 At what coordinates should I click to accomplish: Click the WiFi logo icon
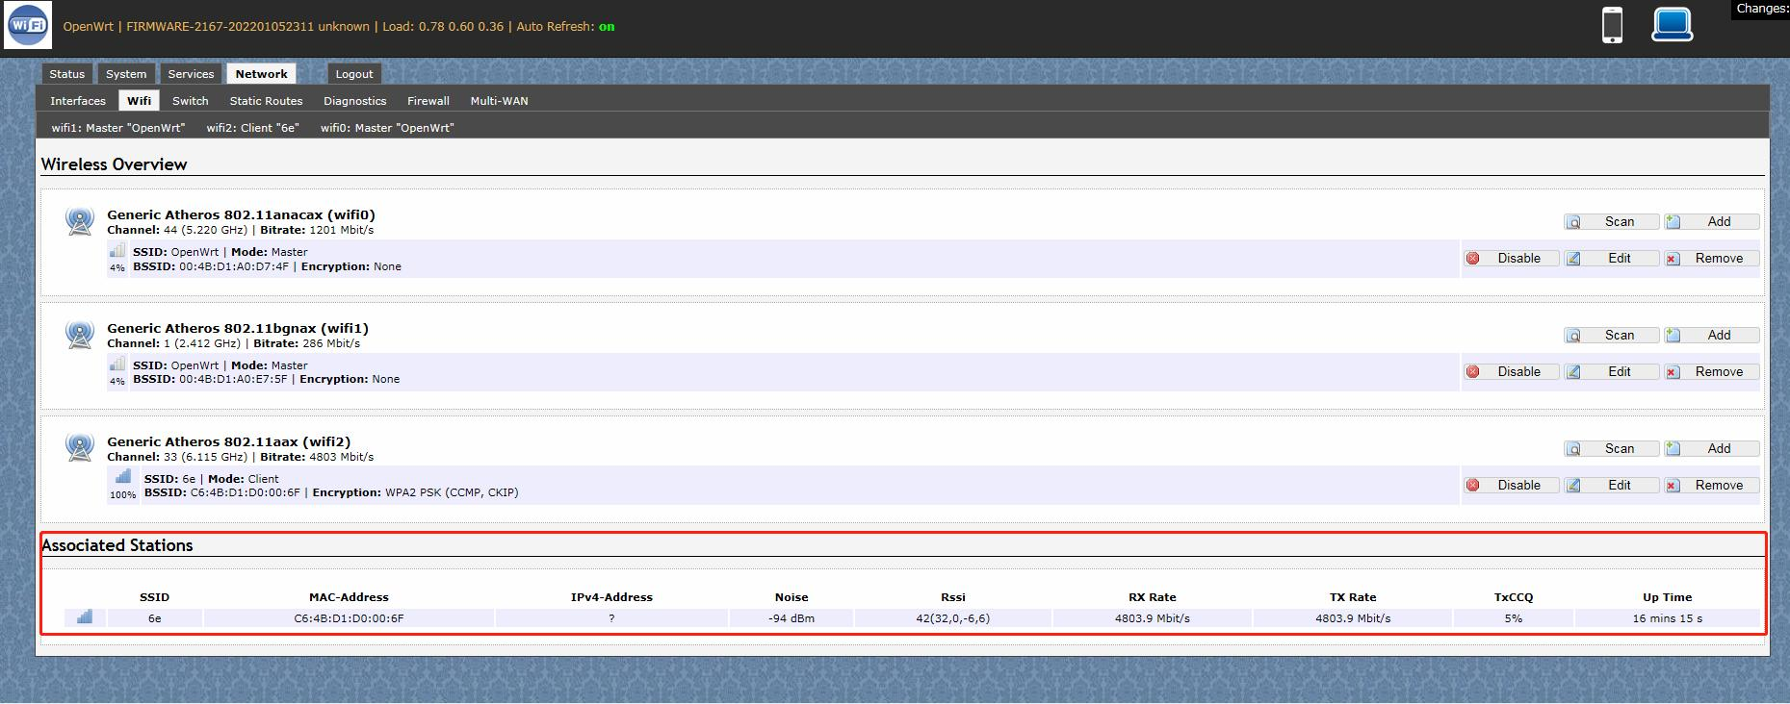(x=28, y=25)
